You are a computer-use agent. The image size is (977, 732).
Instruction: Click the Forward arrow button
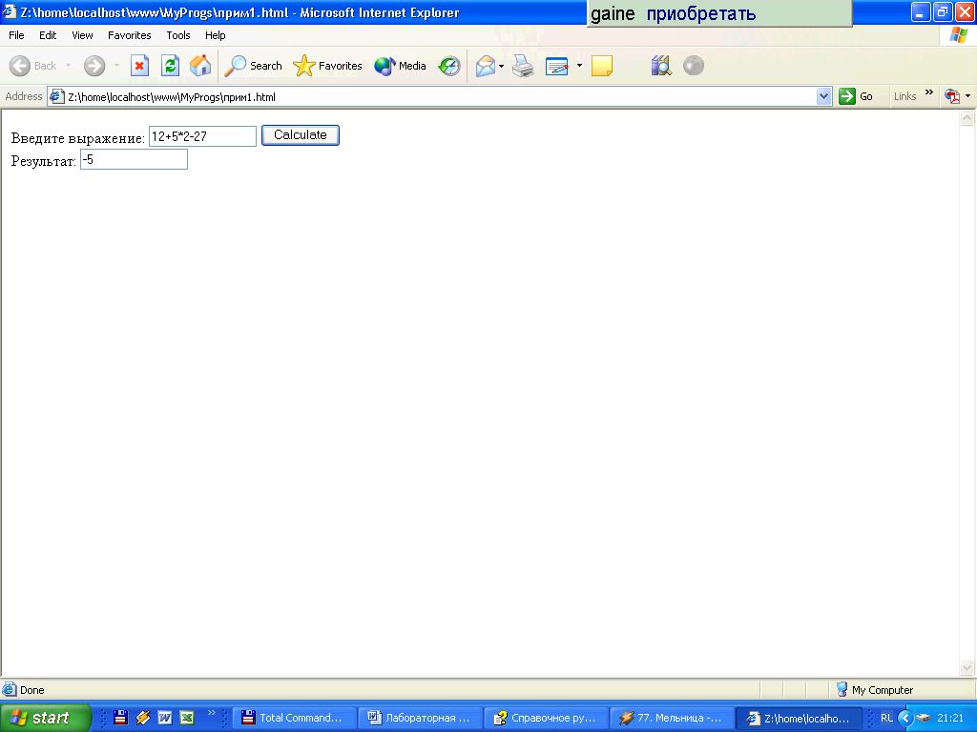pyautogui.click(x=94, y=66)
